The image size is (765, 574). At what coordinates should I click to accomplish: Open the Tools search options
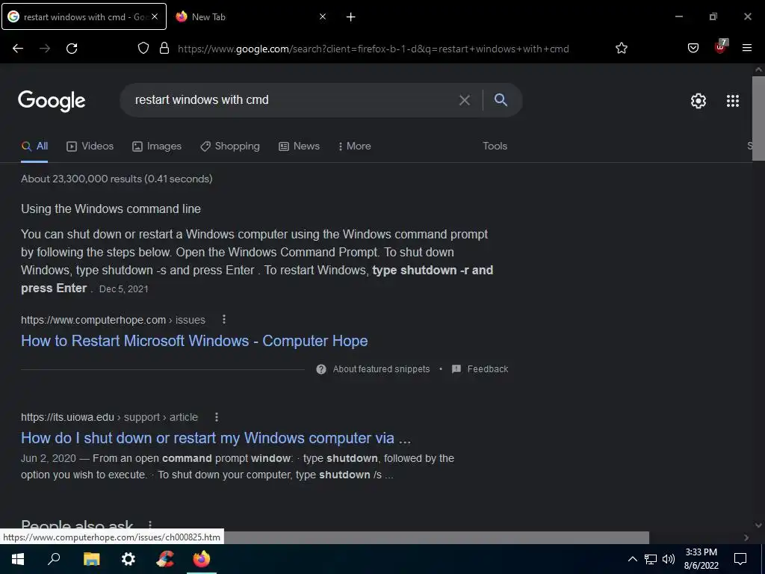pos(495,146)
